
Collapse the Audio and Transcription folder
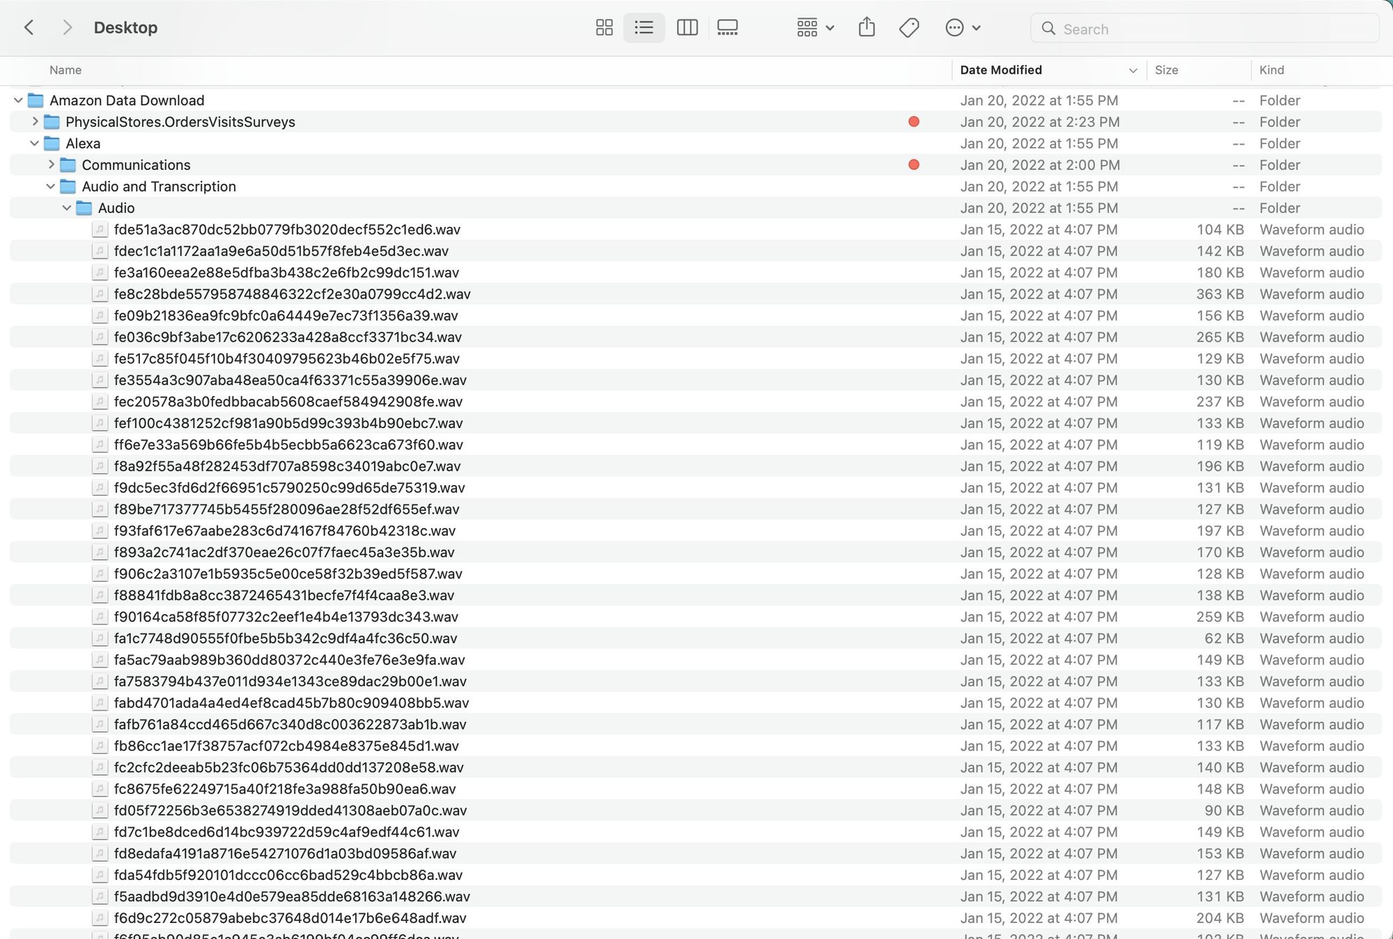coord(51,187)
